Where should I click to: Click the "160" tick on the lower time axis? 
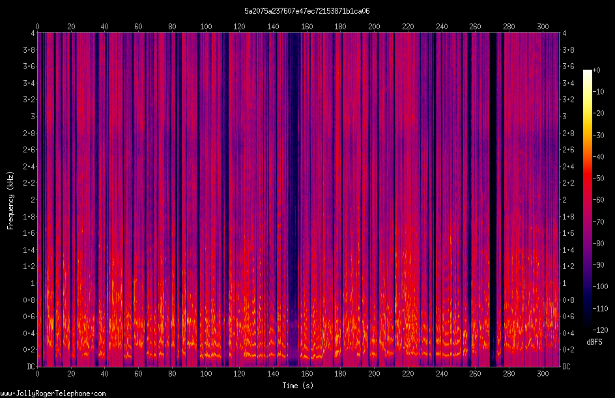pyautogui.click(x=307, y=374)
